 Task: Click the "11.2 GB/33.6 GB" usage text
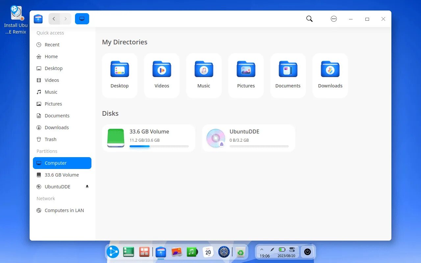pos(144,140)
